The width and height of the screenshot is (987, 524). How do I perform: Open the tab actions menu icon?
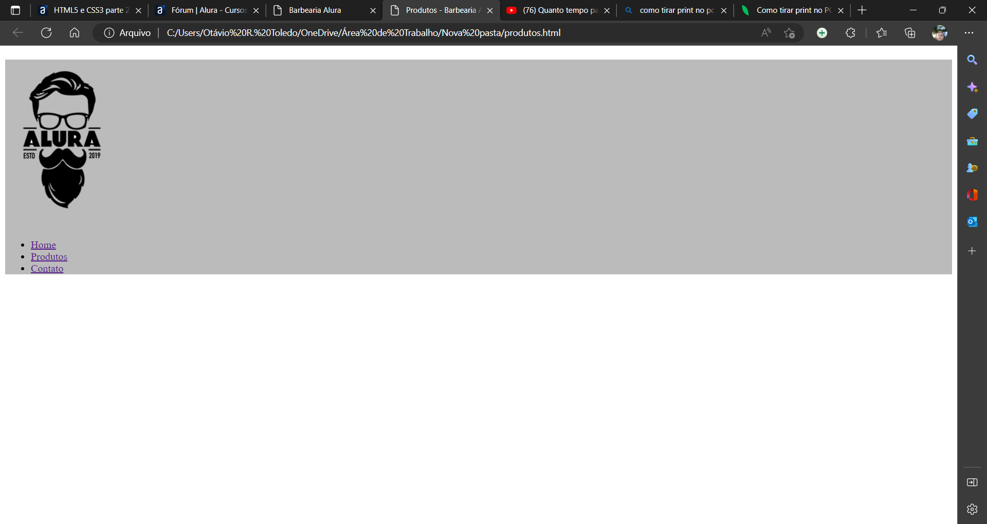[x=15, y=10]
